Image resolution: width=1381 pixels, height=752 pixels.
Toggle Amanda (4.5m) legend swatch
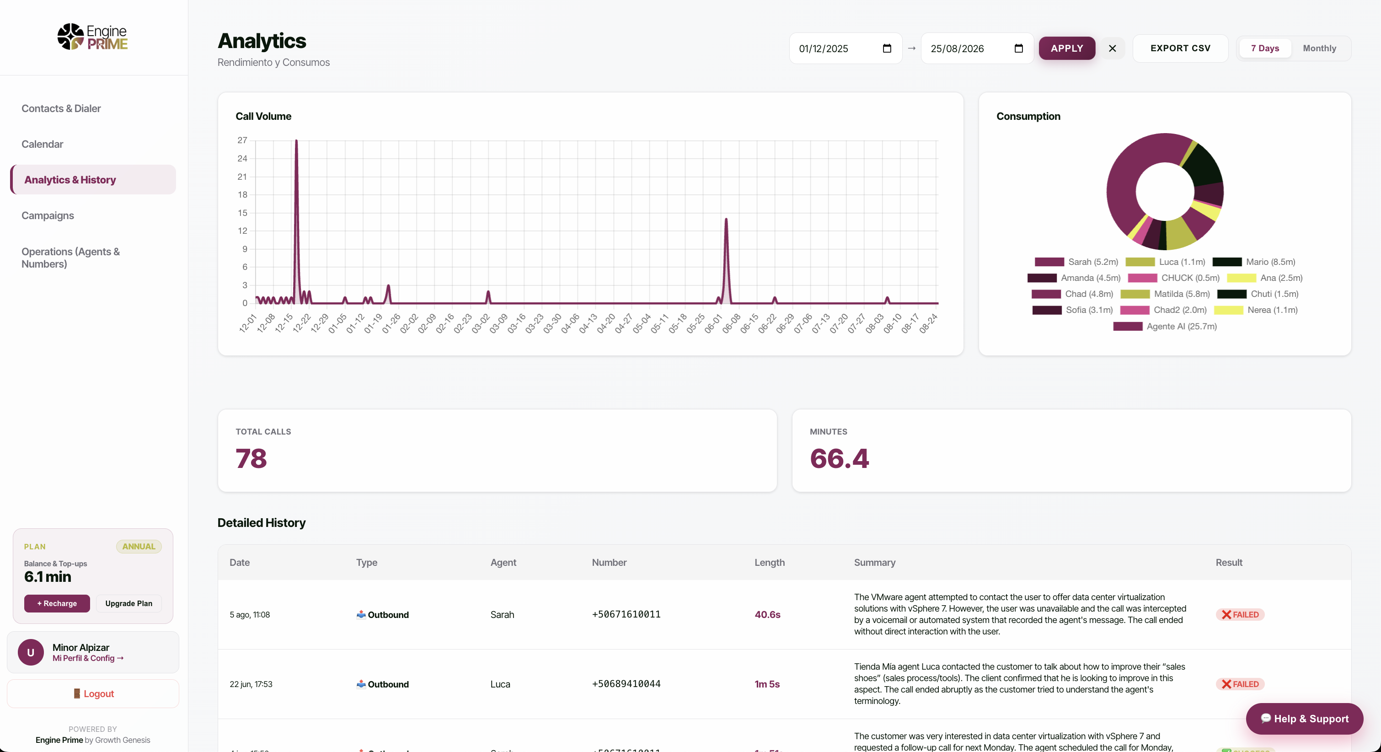coord(1042,278)
